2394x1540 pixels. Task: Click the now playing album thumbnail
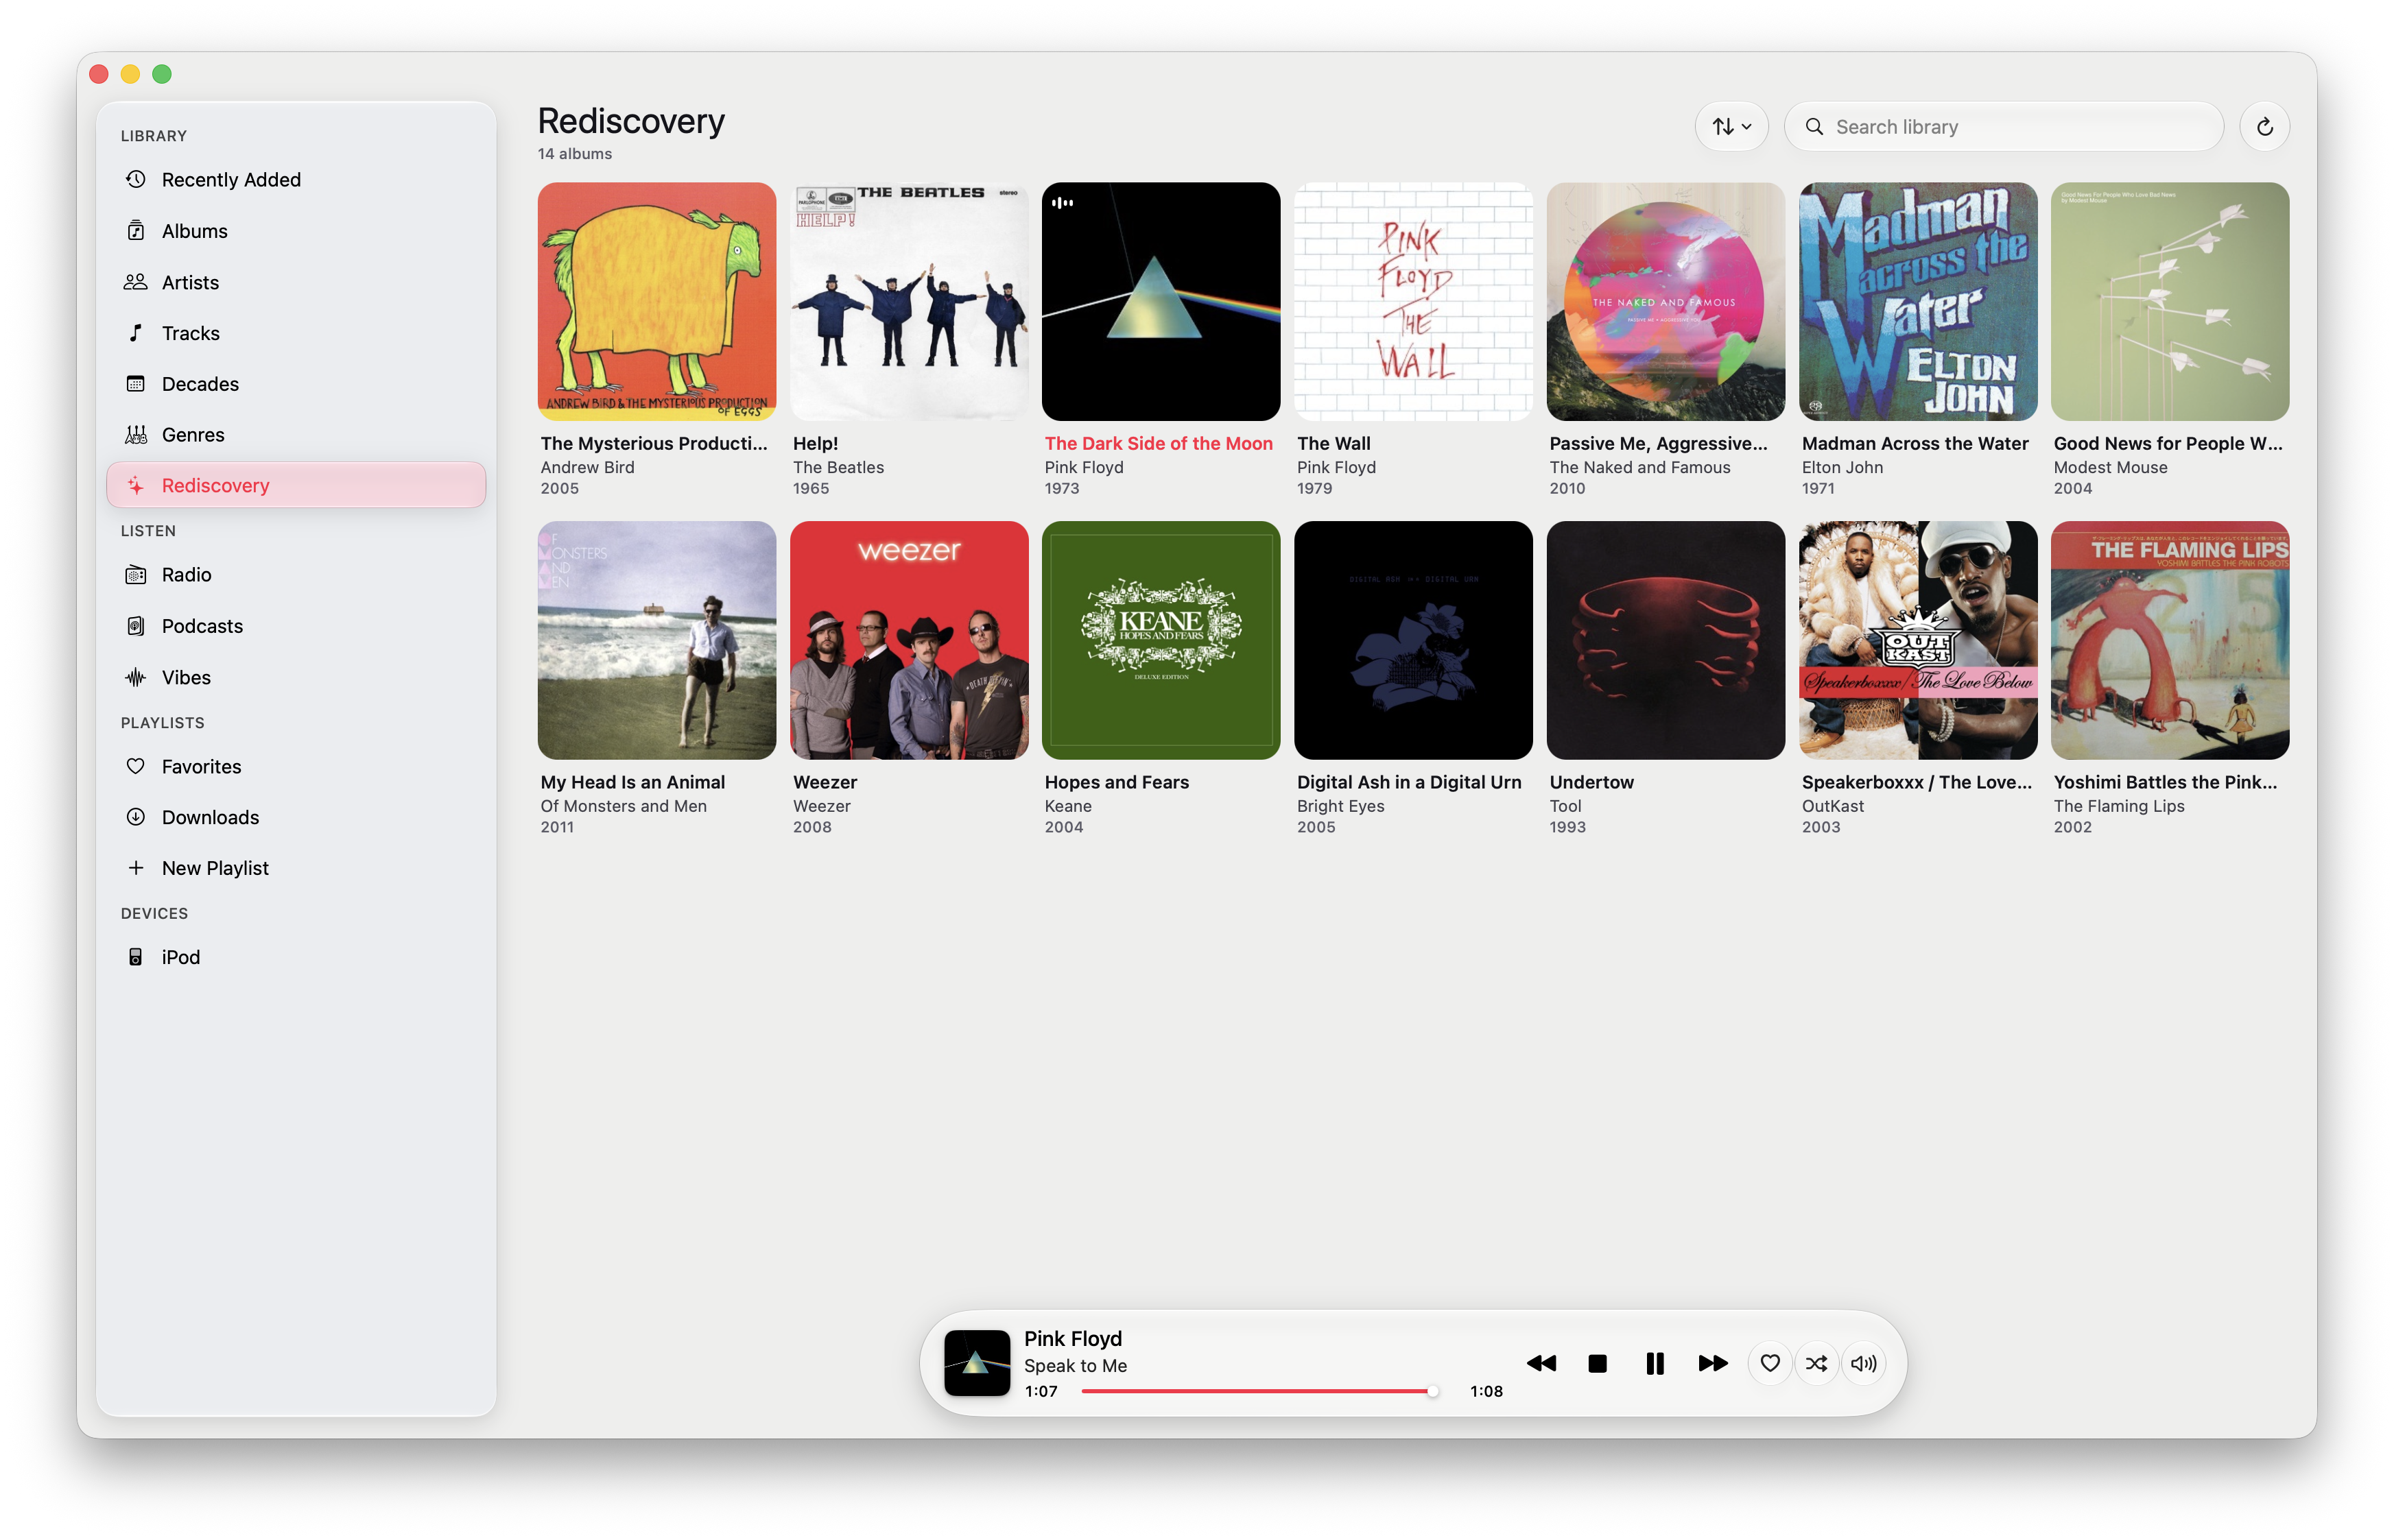[x=976, y=1362]
